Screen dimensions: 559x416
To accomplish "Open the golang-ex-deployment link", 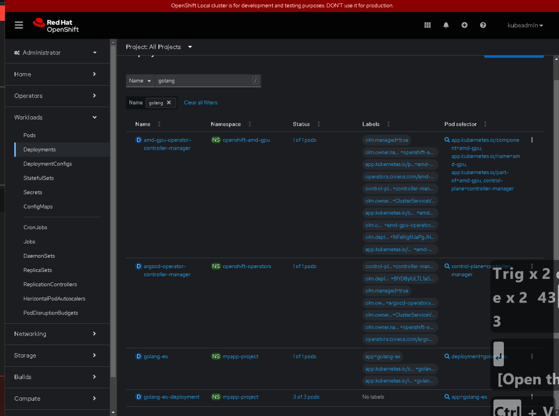I will click(172, 397).
